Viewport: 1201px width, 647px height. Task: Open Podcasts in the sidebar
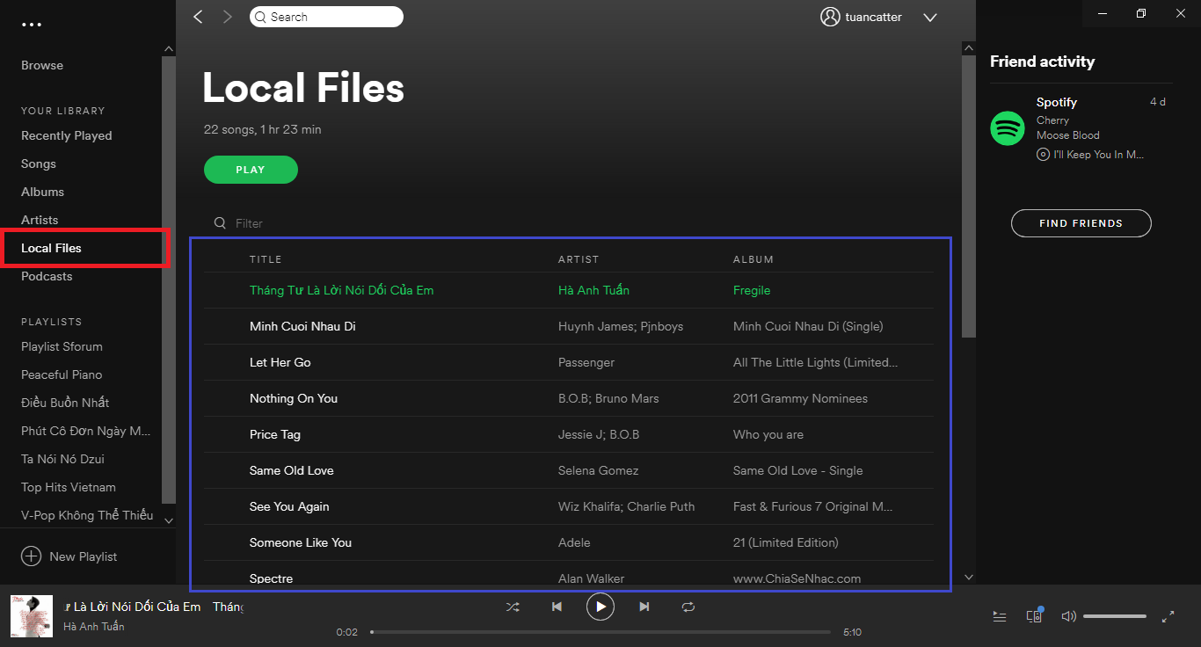pyautogui.click(x=47, y=276)
